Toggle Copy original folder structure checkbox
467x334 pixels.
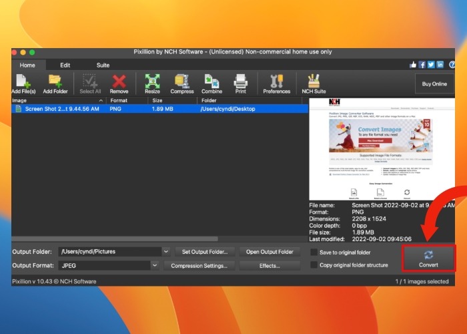click(314, 265)
